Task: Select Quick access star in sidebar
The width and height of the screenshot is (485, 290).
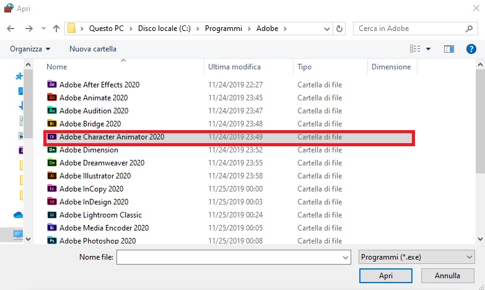Action: (x=19, y=76)
